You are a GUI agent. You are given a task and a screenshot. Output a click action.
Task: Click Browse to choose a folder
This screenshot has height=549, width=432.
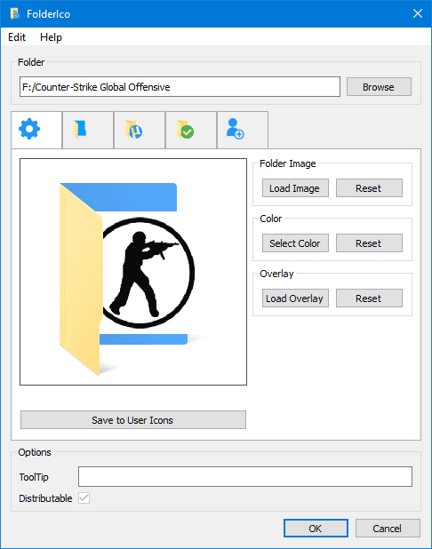379,87
